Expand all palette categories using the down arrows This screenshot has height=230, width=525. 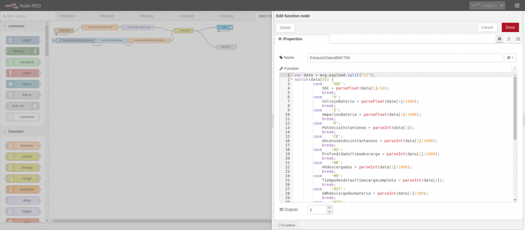coord(45,227)
